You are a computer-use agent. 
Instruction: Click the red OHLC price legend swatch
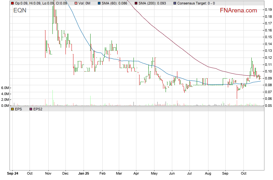point(12,3)
